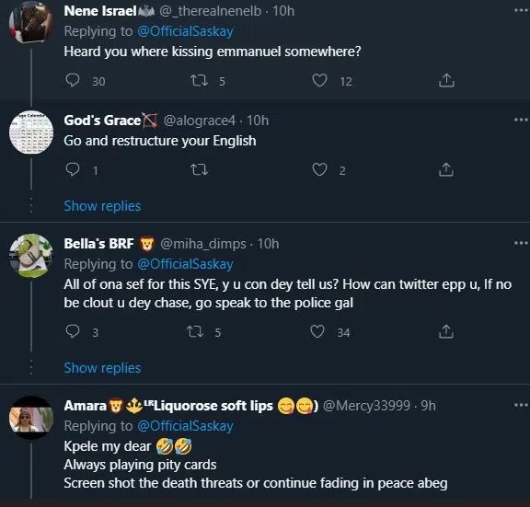Open more options on Nene Israel's tweet
Screen dimensions: 530x507
pyautogui.click(x=521, y=11)
